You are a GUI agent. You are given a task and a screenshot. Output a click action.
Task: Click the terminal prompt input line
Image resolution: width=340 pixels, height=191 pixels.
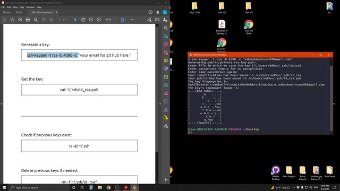[x=259, y=132]
